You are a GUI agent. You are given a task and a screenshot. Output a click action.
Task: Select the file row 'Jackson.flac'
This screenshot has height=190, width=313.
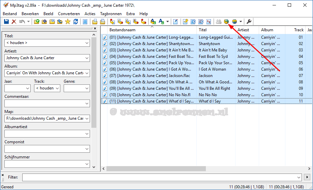pos(207,76)
